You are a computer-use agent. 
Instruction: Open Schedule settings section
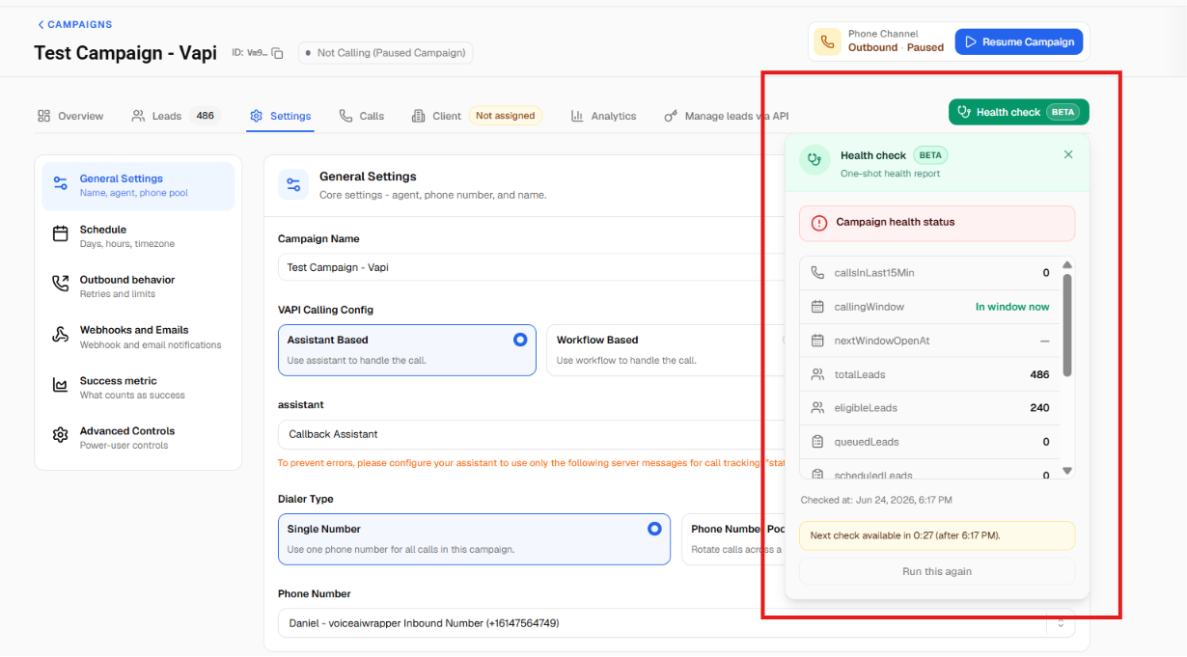[x=138, y=236]
